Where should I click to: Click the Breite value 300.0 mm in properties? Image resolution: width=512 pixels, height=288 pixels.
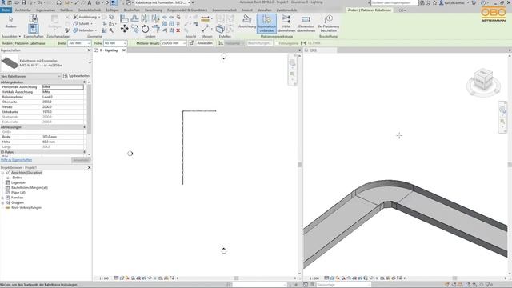(62, 137)
